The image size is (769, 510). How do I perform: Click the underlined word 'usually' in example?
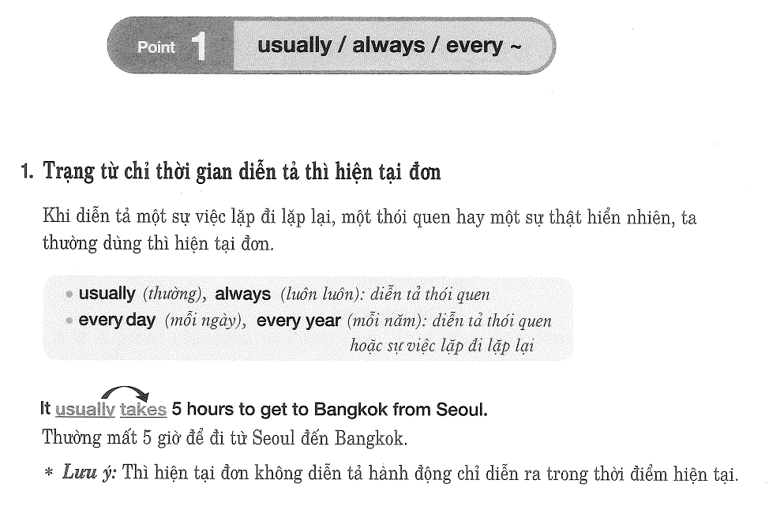(x=85, y=410)
